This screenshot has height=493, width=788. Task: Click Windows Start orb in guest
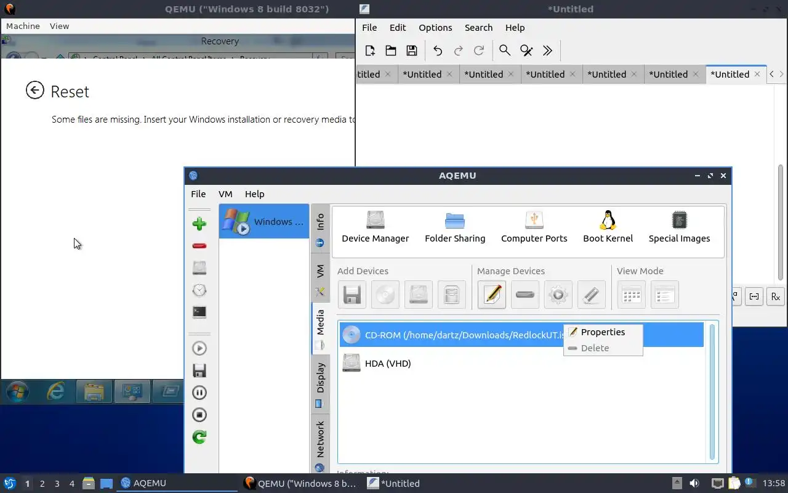pos(17,391)
